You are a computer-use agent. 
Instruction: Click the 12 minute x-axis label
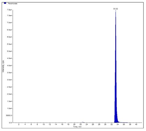pyautogui.click(x=50, y=125)
